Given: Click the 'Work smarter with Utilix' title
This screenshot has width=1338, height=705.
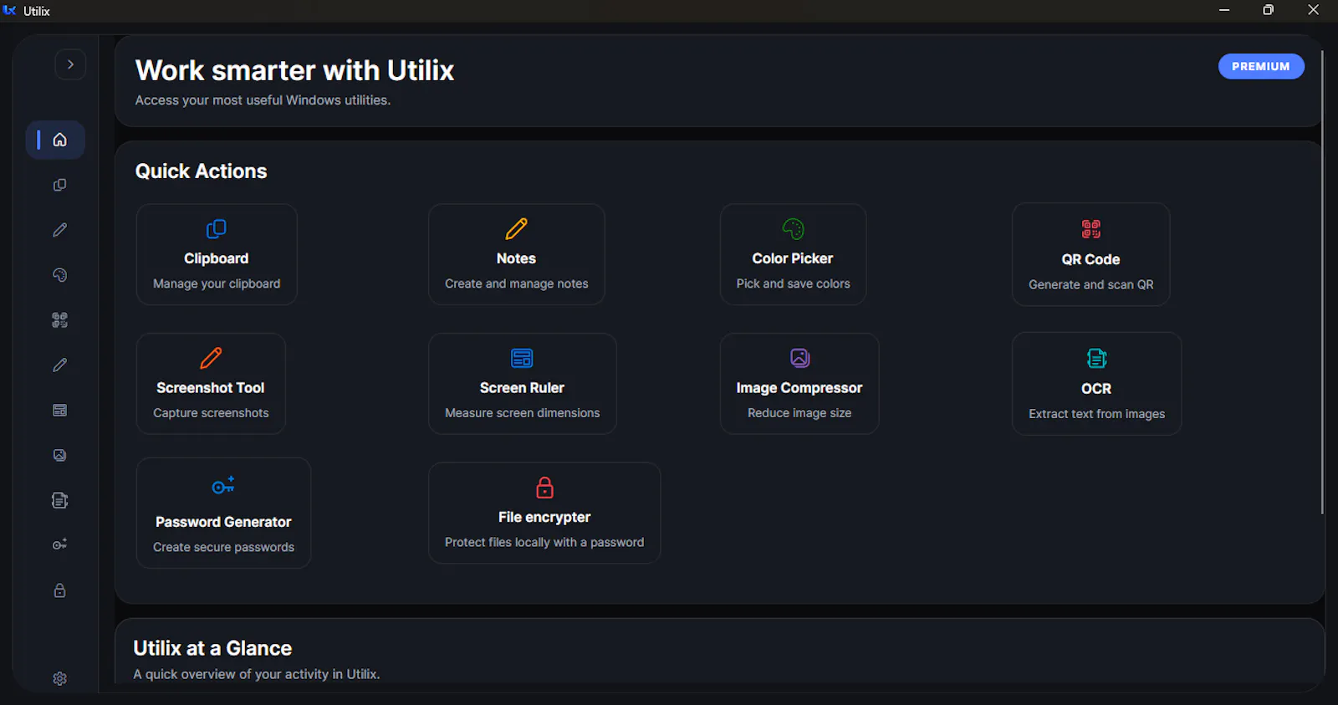Looking at the screenshot, I should coord(294,70).
